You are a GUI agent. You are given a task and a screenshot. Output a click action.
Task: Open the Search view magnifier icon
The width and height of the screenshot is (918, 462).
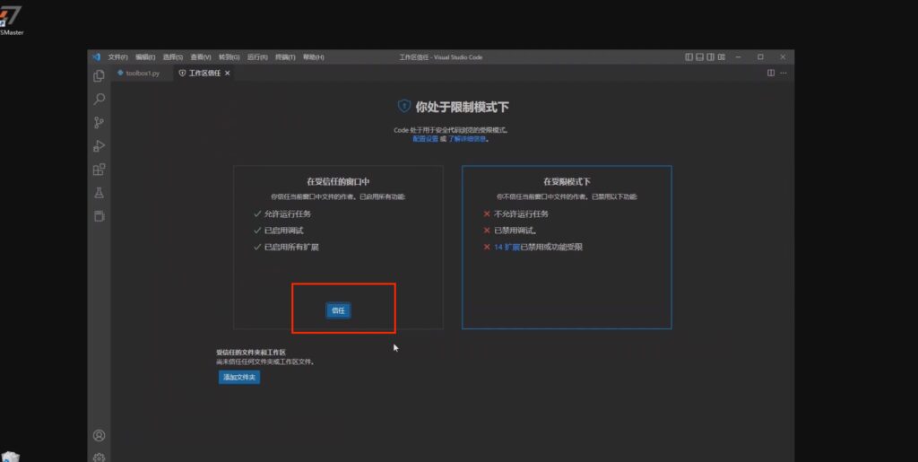tap(100, 100)
